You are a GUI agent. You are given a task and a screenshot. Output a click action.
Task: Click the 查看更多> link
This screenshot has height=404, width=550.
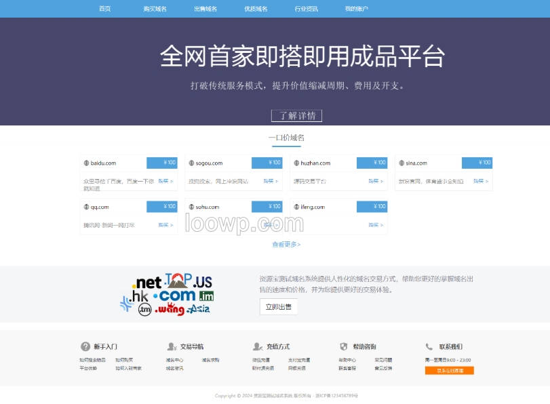click(287, 245)
